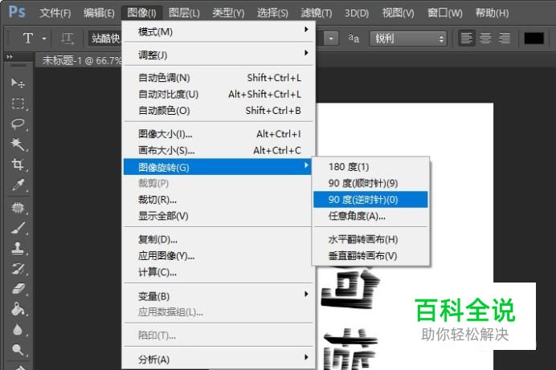Image resolution: width=556 pixels, height=370 pixels.
Task: Choose 自动颜色(O) menu item
Action: click(219, 111)
